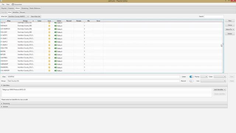Click the Stream column header
The image size is (236, 133).
[x=79, y=21]
